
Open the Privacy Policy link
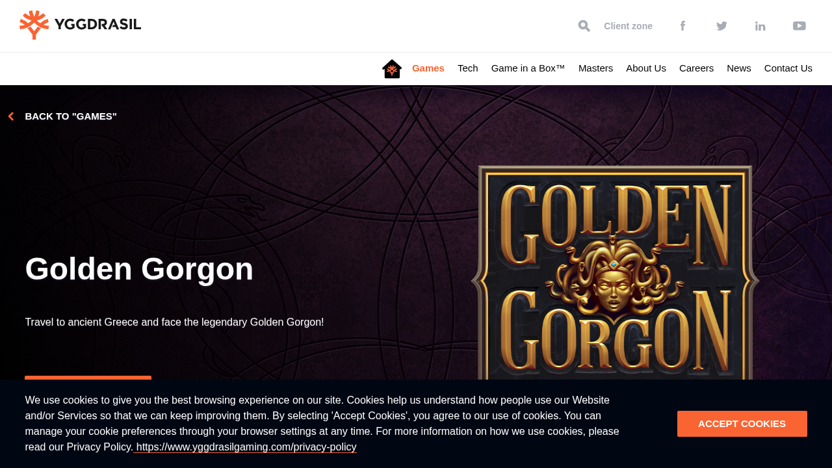pyautogui.click(x=245, y=446)
